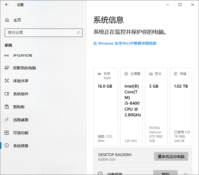Image resolution: width=199 pixels, height=175 pixels.
Task: Click the 存储 disk icon
Action: pyautogui.click(x=175, y=74)
